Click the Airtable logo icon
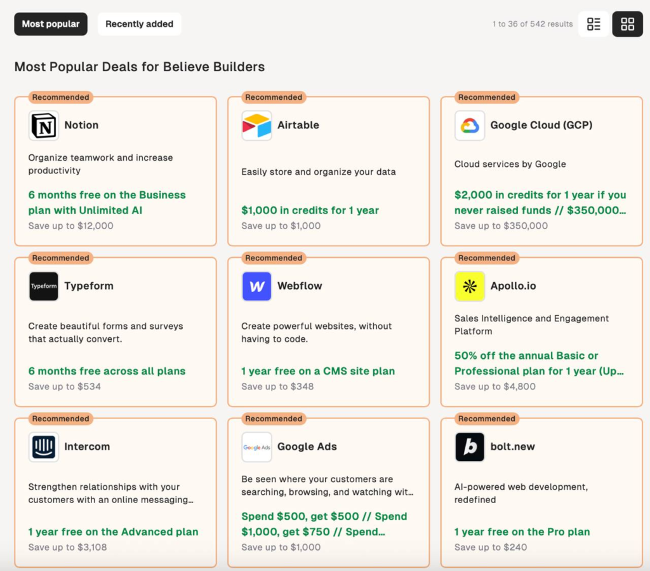 (256, 126)
